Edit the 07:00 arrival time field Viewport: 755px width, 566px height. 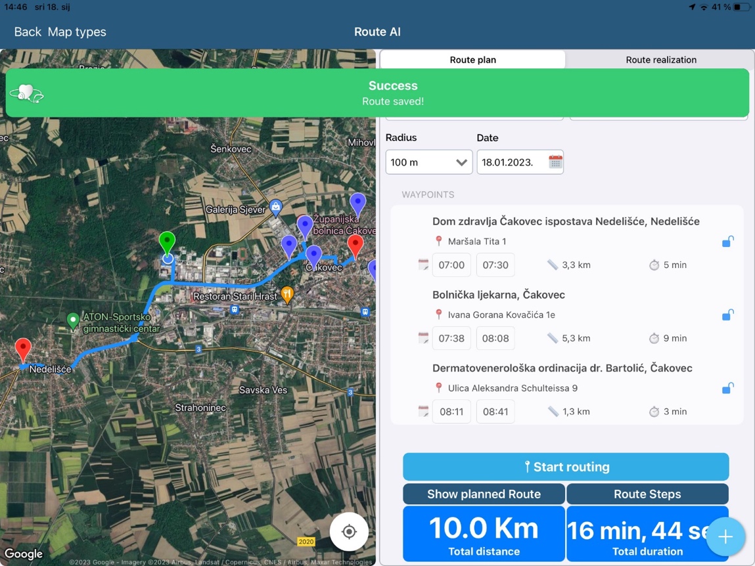pos(451,265)
